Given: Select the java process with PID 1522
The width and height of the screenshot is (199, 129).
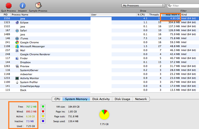Looking at the screenshot, I should (99, 26).
